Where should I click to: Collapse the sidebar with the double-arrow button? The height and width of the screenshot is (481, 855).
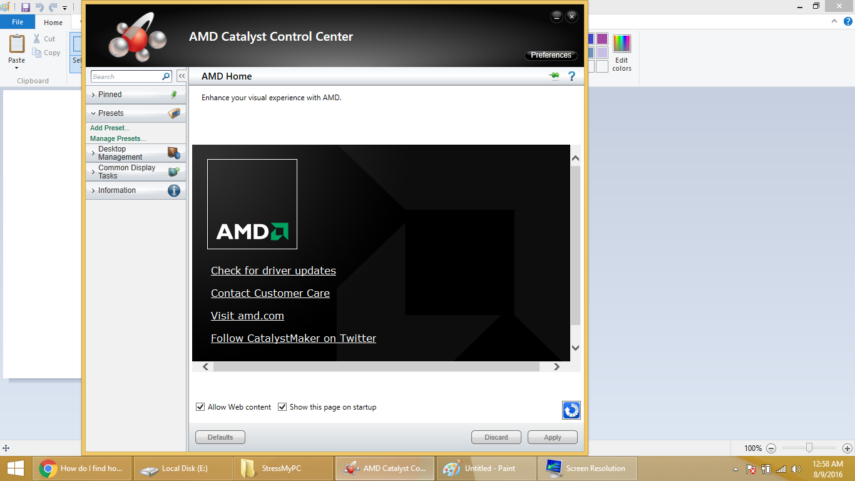point(182,76)
